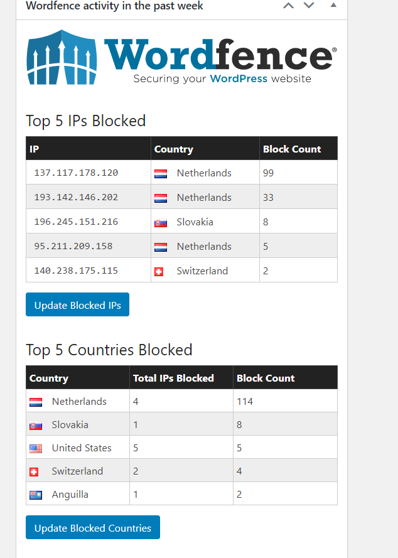This screenshot has width=398, height=558.
Task: Click the Total IPs Blocked column header
Action: 173,378
